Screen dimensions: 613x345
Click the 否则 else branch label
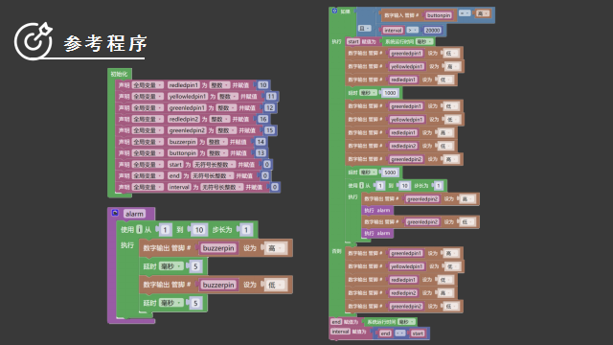[x=336, y=251]
